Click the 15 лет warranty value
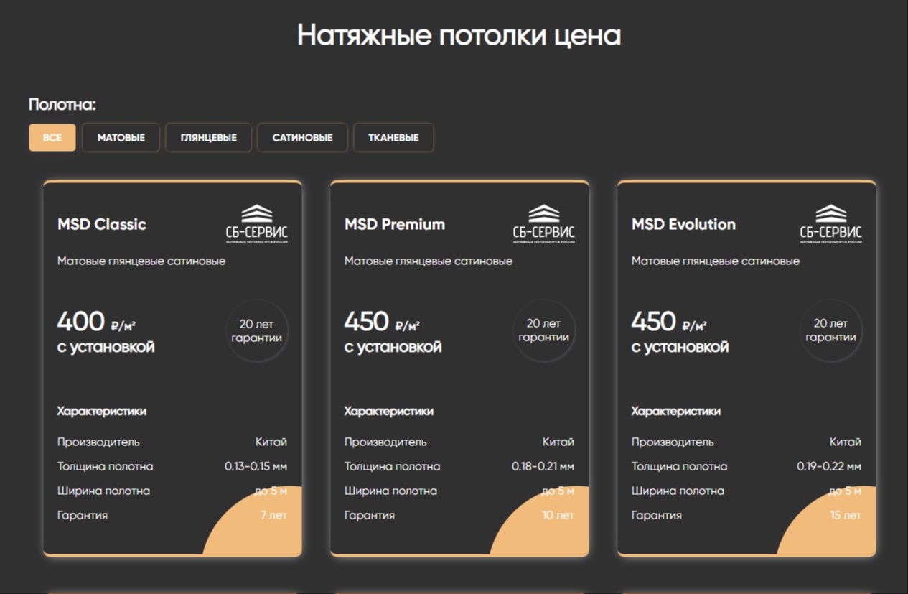This screenshot has width=908, height=594. (x=846, y=515)
